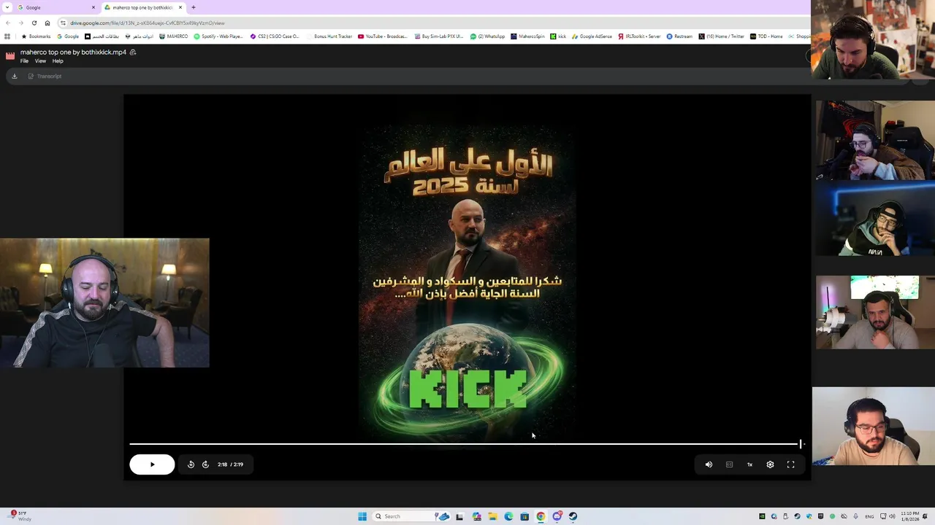Open the apps grid in bookmarks bar
Viewport: 935px width, 525px height.
(x=7, y=36)
